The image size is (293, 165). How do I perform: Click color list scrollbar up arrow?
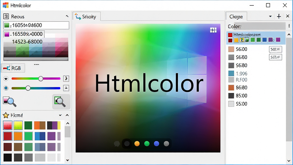pyautogui.click(x=289, y=35)
